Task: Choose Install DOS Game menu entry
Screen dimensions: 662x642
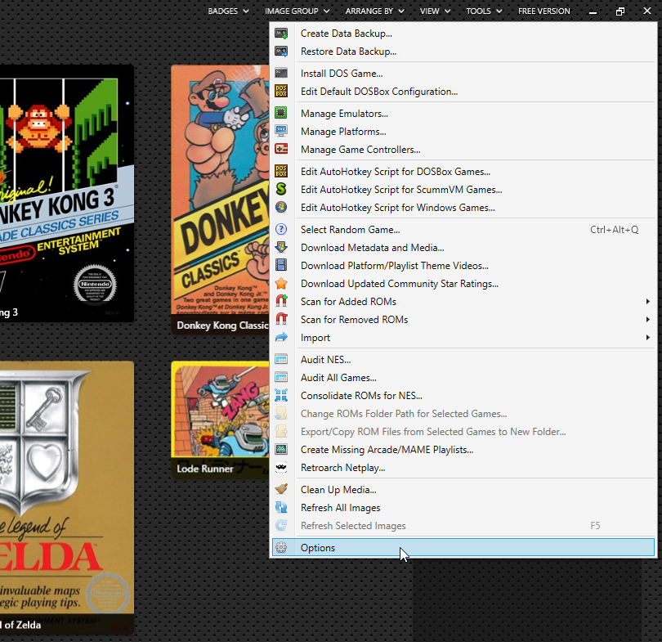Action: [x=463, y=74]
